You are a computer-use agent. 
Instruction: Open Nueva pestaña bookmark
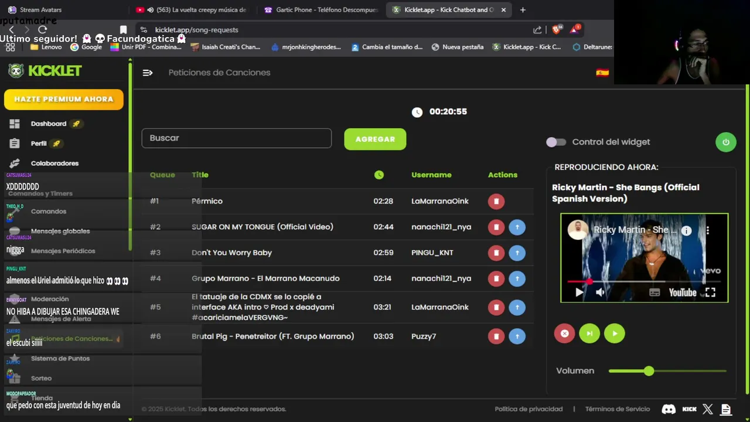[x=457, y=47]
